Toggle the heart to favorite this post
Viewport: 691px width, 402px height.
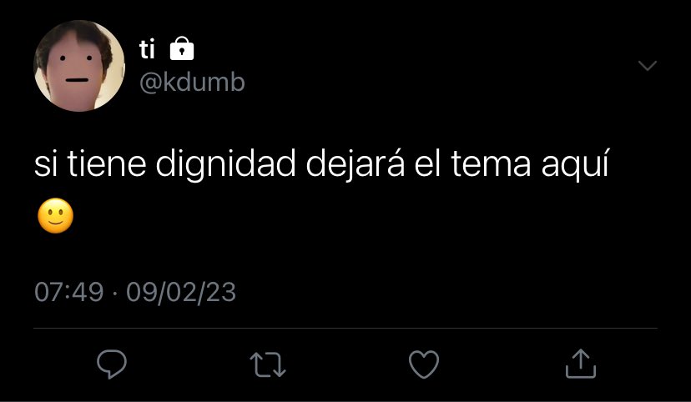click(x=424, y=364)
